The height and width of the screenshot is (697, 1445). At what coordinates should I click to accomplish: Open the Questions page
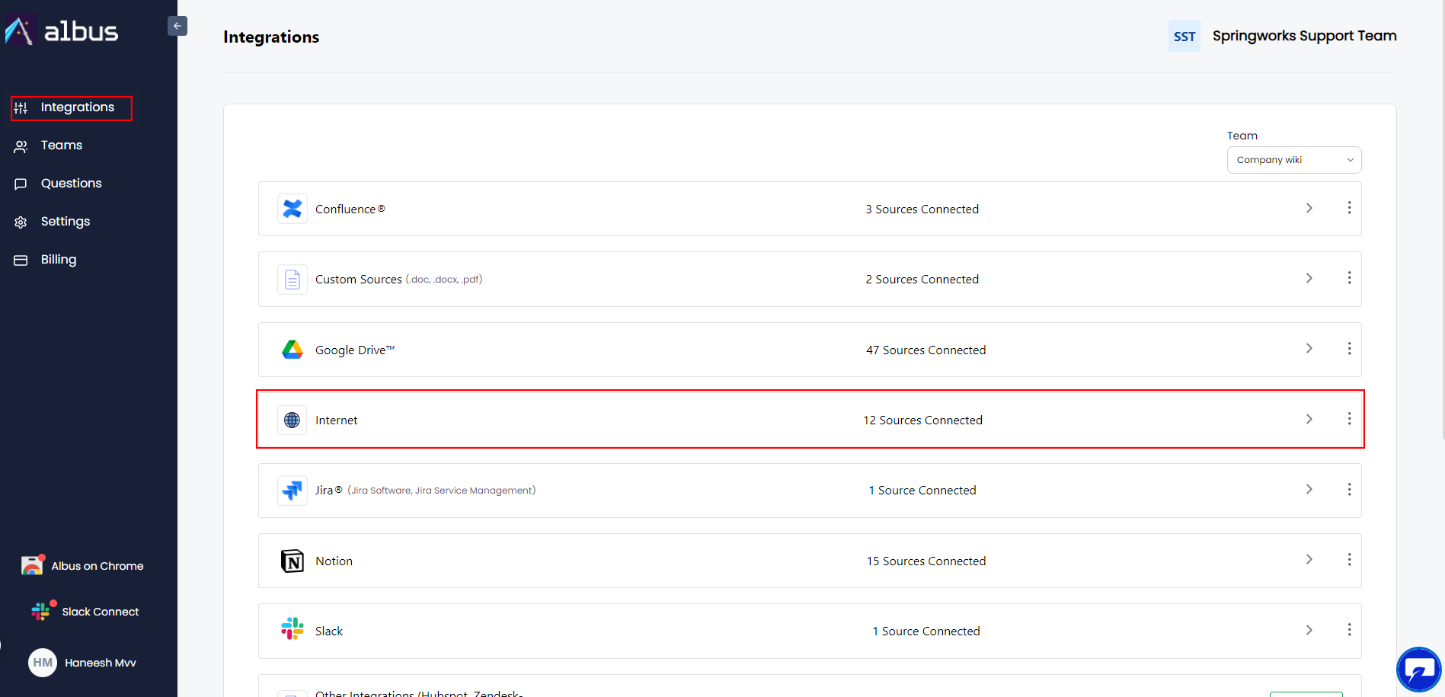coord(71,184)
